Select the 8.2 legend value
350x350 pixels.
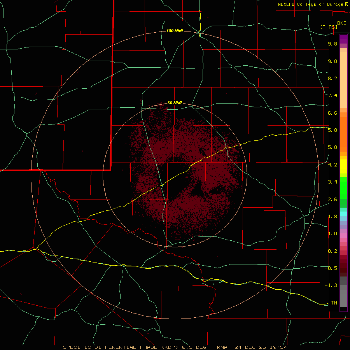(x=332, y=78)
